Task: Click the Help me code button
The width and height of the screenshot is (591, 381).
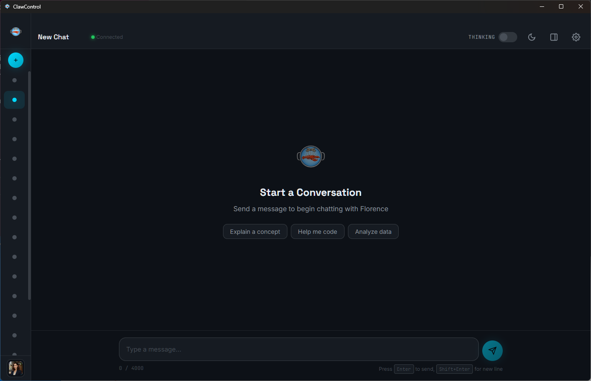Action: (317, 231)
